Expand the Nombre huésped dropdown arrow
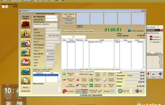 point(59,27)
